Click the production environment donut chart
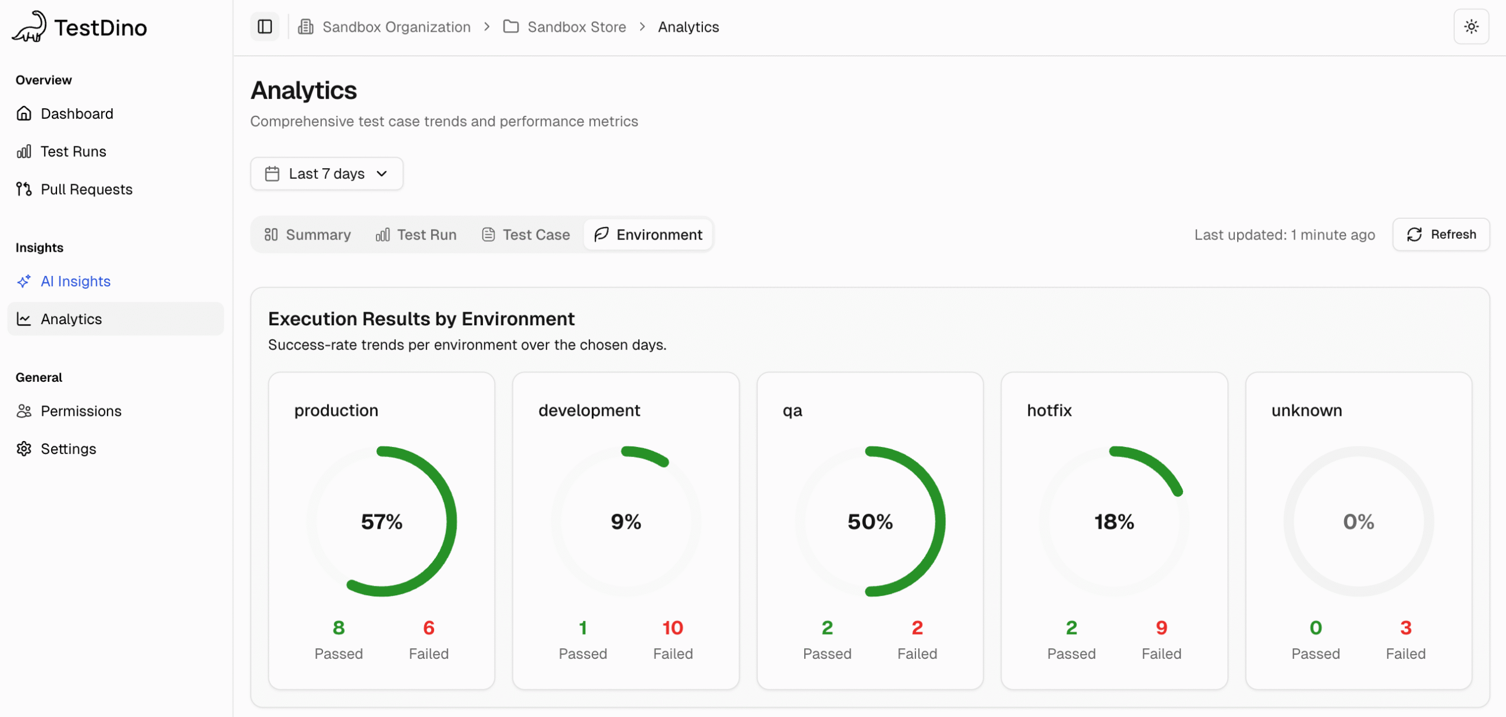Viewport: 1506px width, 717px height. click(x=381, y=521)
